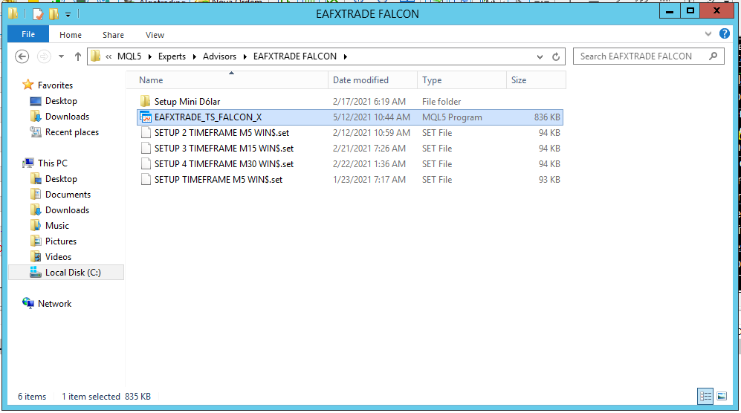Click the search magnifier icon
Image resolution: width=741 pixels, height=413 pixels.
click(x=714, y=56)
